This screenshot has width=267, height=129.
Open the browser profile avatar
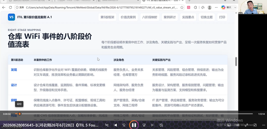click(x=210, y=7)
